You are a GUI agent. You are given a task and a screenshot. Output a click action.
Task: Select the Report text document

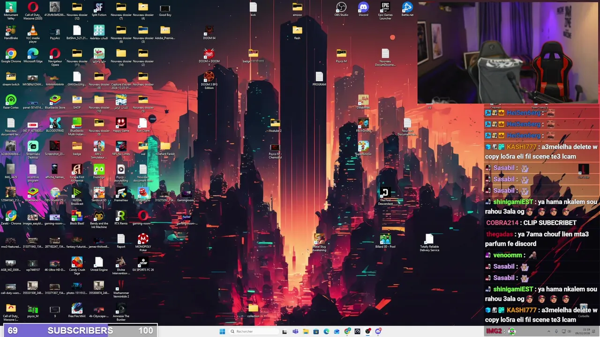[x=121, y=241]
